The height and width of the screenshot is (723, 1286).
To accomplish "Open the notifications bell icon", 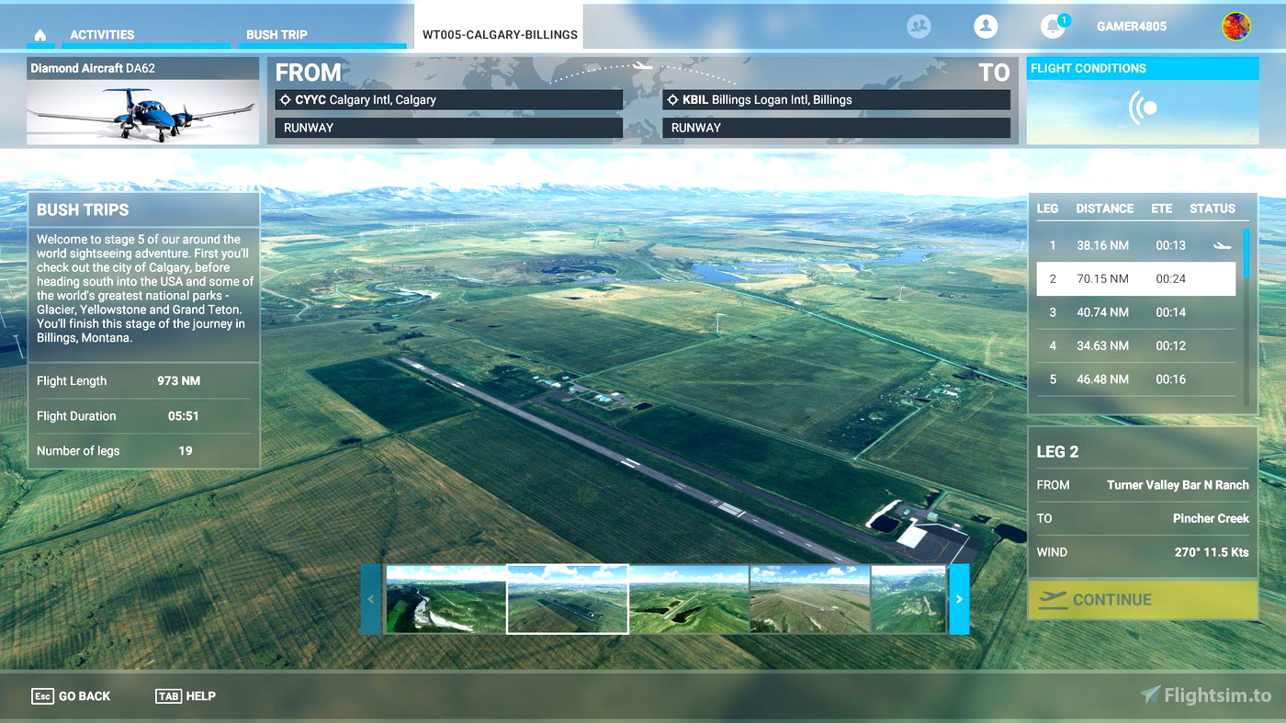I will (x=1053, y=27).
